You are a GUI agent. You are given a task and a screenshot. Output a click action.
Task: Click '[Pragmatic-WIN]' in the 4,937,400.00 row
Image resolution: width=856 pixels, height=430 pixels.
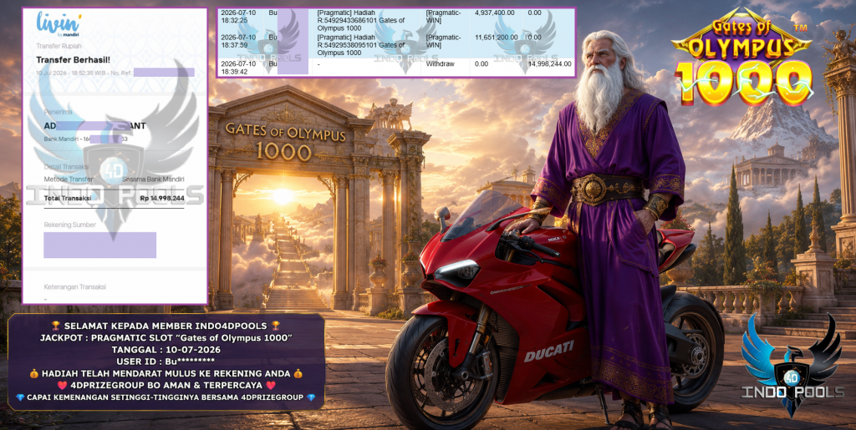tap(444, 17)
